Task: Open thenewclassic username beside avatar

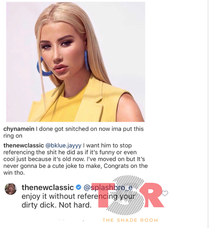Action: [x=48, y=187]
